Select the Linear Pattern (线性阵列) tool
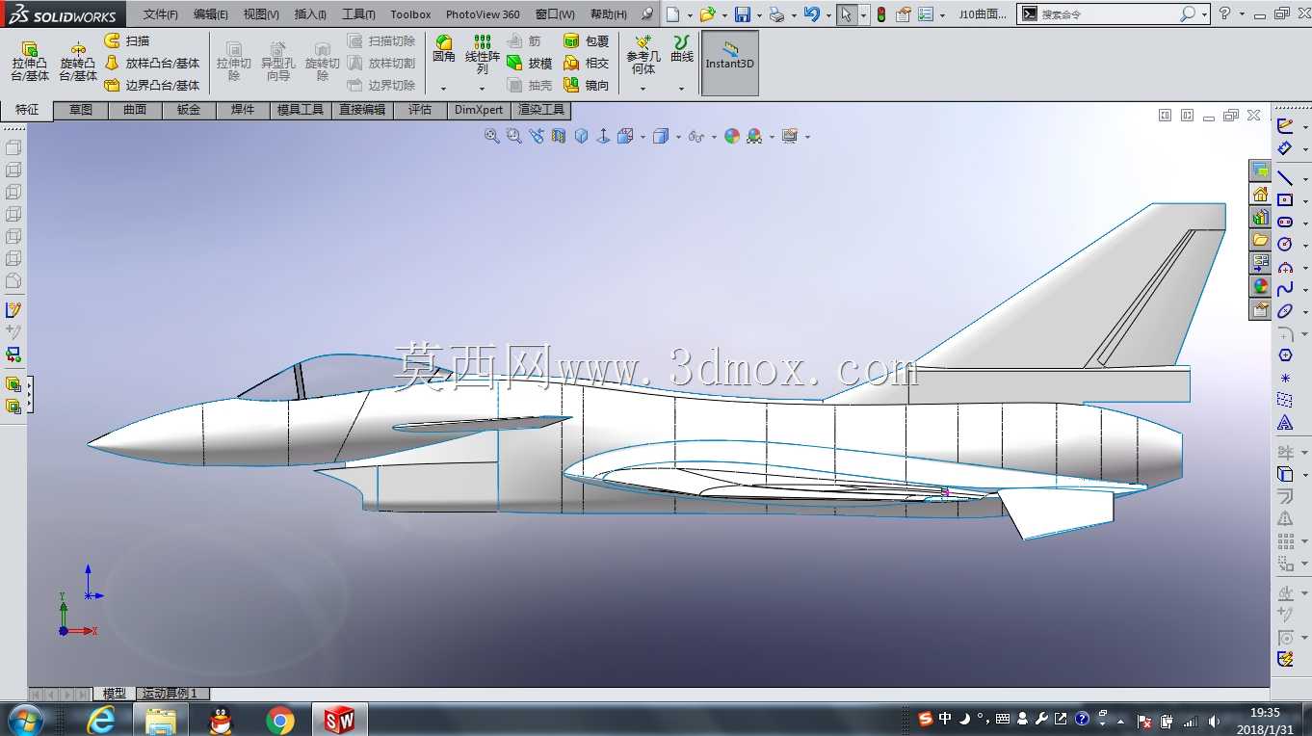This screenshot has height=736, width=1312. [483, 55]
